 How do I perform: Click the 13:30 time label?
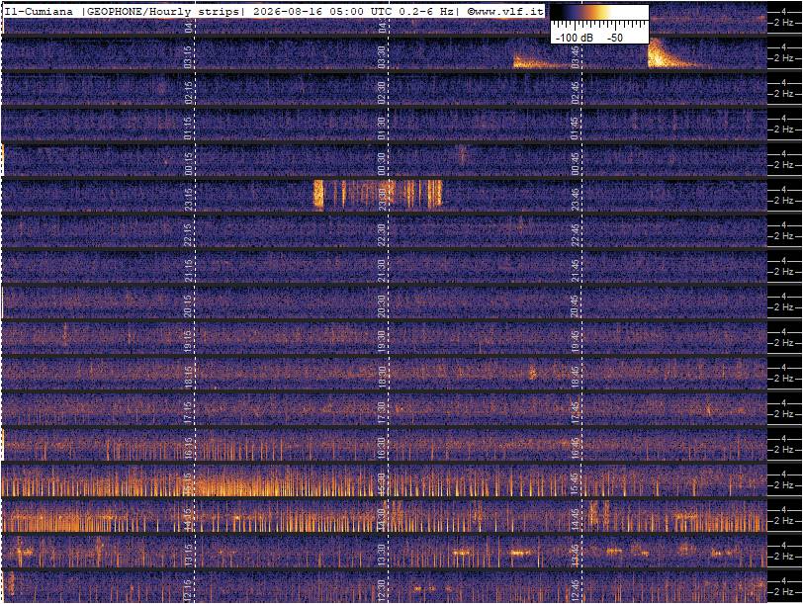tap(382, 556)
